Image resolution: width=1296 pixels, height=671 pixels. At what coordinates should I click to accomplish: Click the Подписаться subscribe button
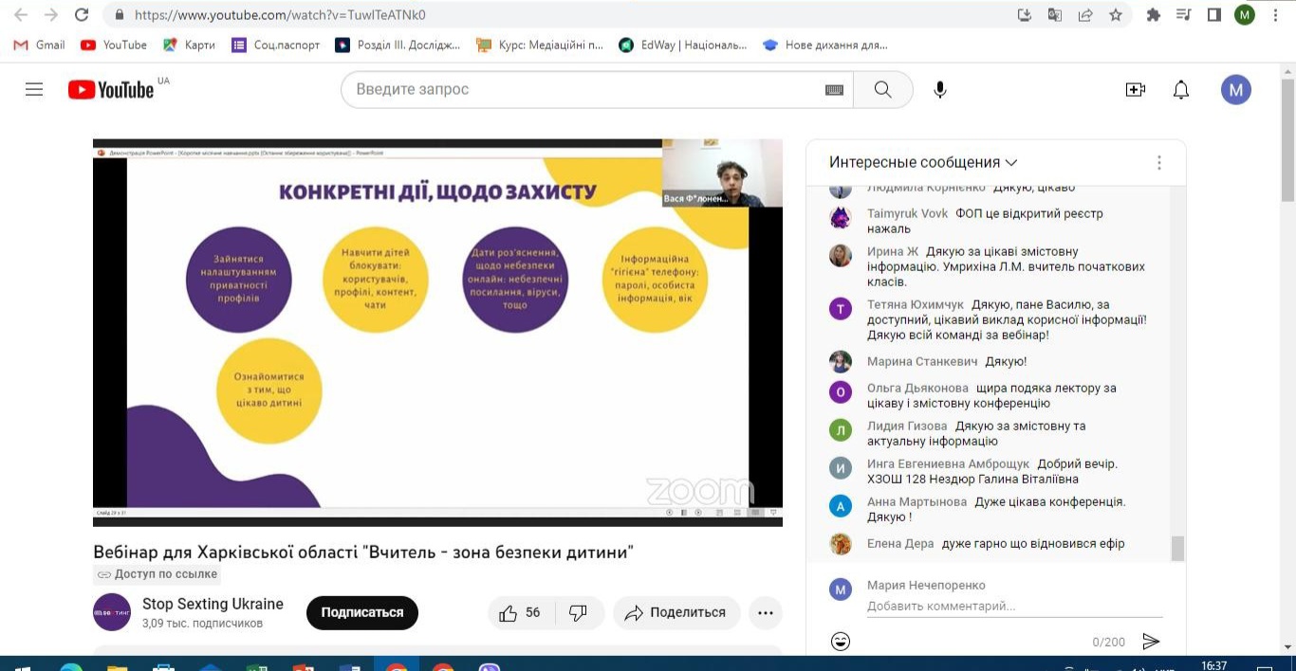361,613
